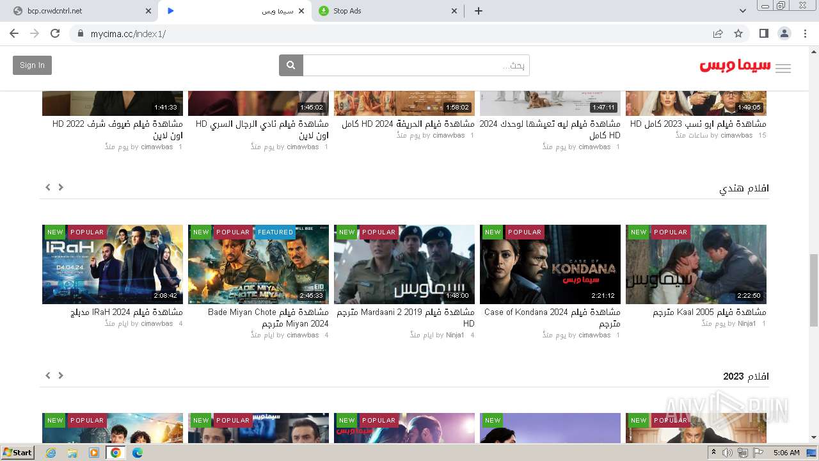Image resolution: width=819 pixels, height=461 pixels.
Task: Open Bade Miyan Chote Miyan 2024 title link
Action: click(268, 318)
